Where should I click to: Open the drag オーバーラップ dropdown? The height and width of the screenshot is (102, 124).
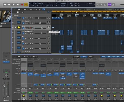[x=119, y=9]
